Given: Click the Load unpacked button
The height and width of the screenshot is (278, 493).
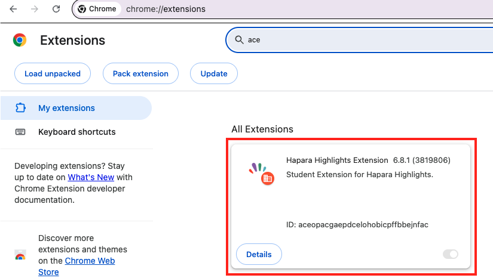Looking at the screenshot, I should [x=53, y=73].
